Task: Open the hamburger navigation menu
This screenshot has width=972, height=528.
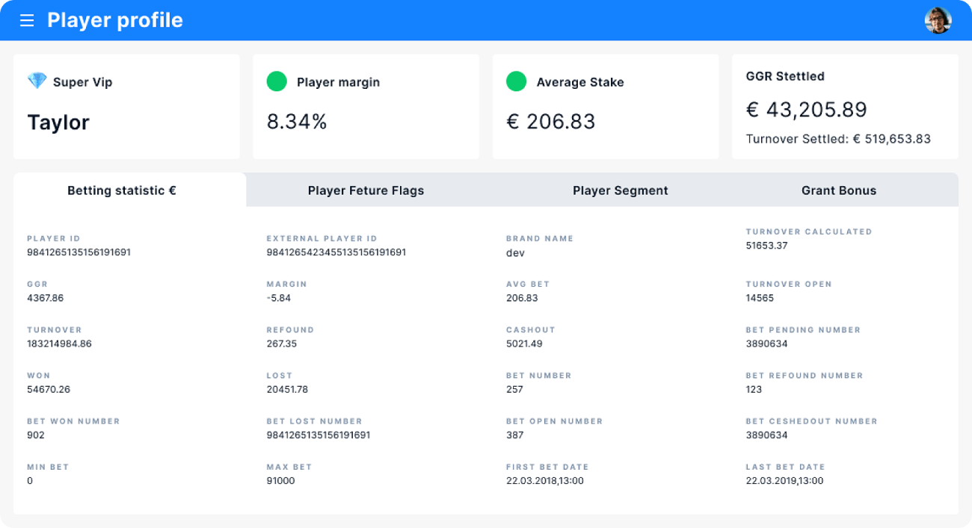Action: click(27, 20)
